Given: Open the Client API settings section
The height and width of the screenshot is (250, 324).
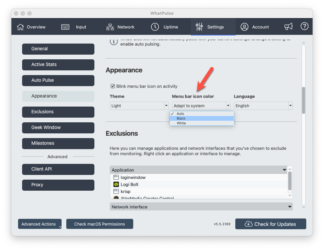Looking at the screenshot, I should tap(58, 169).
